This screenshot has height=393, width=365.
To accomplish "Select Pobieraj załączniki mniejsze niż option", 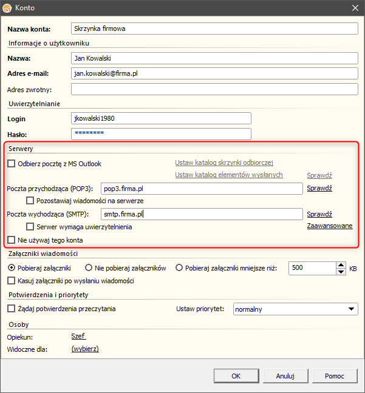I will tap(179, 268).
